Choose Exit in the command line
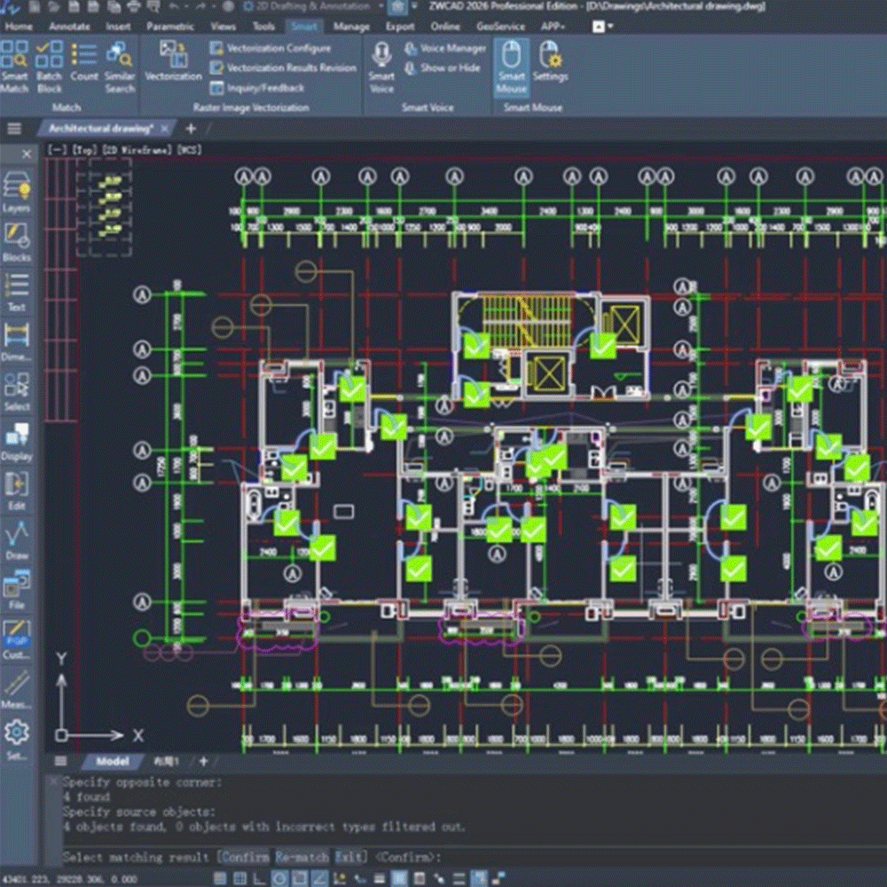This screenshot has width=887, height=887. point(349,857)
